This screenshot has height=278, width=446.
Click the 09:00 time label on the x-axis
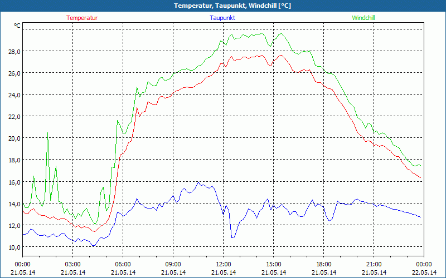(173, 265)
